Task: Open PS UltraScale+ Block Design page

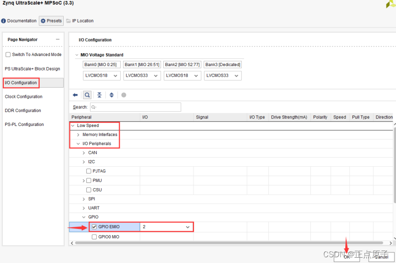Action: tap(33, 69)
